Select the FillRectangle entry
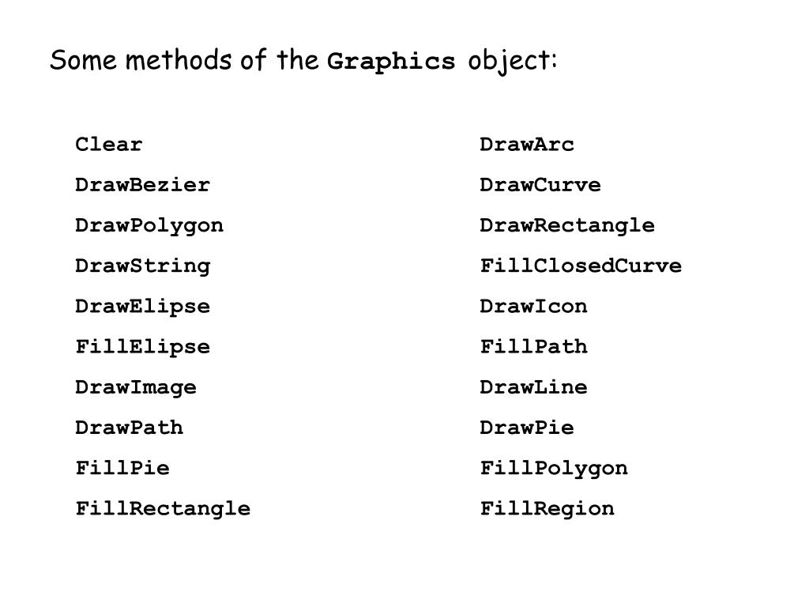Viewport: 809px width, 607px height. click(x=163, y=509)
